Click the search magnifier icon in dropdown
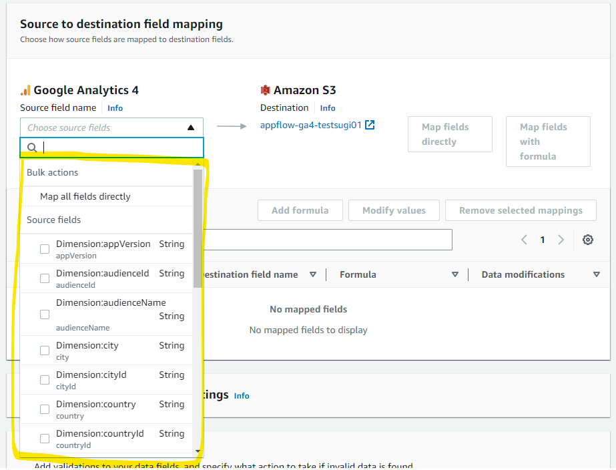 32,148
